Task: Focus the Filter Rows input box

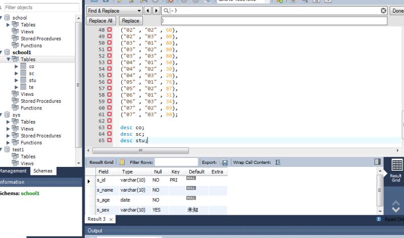Action: tap(176, 162)
